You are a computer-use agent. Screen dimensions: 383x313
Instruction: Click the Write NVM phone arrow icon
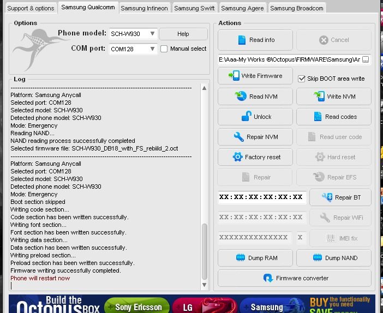pos(319,96)
